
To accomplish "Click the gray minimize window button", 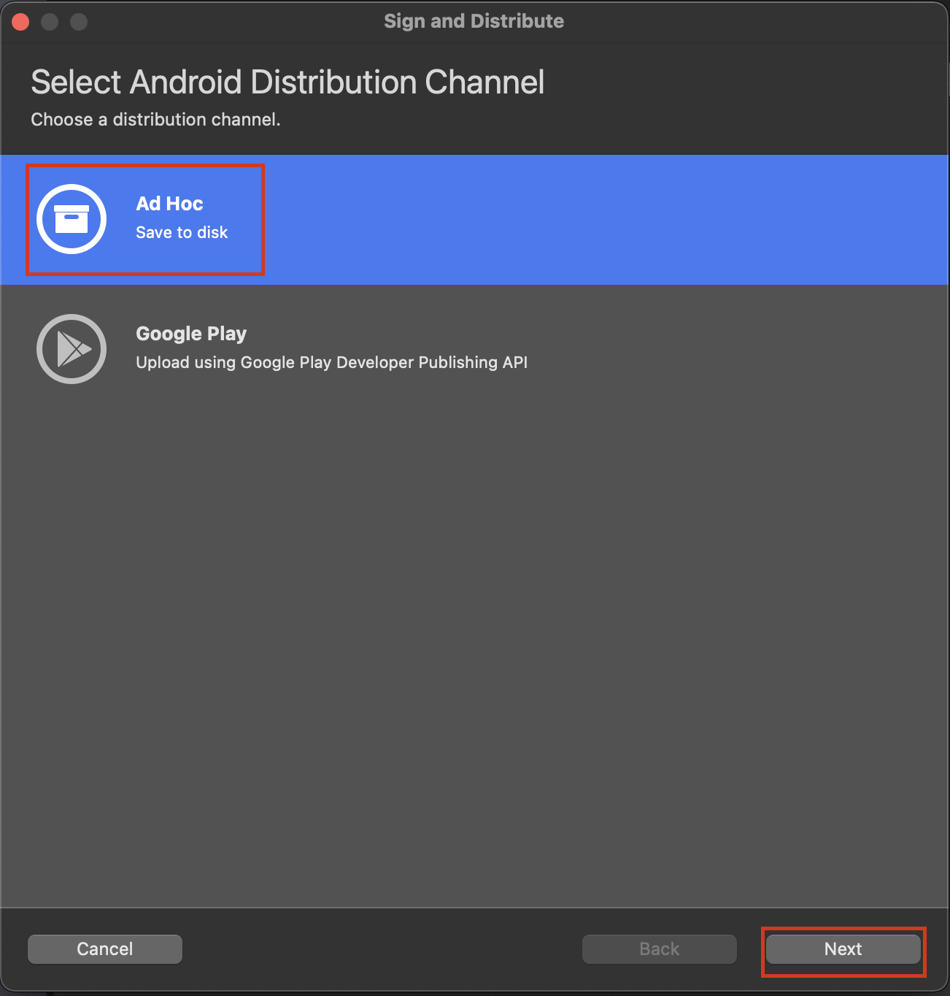I will (50, 22).
